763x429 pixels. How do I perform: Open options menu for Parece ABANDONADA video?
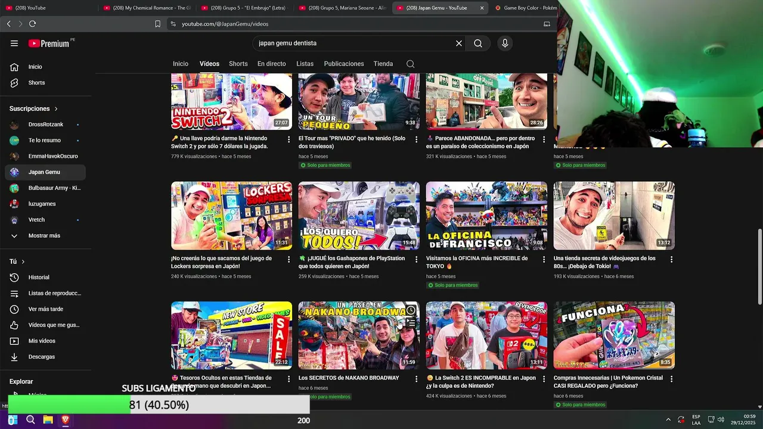(544, 139)
